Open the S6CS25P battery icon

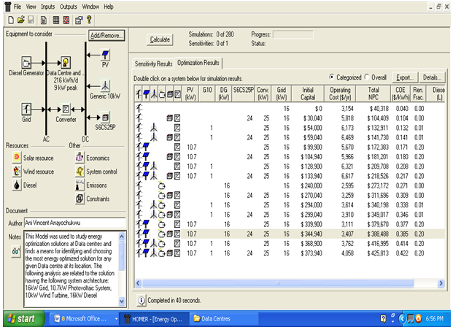click(x=107, y=115)
